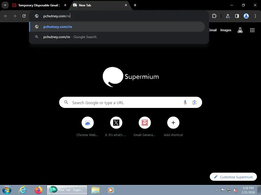Screen dimensions: 261x195
Task: Reload the current page
Action: click(x=24, y=16)
